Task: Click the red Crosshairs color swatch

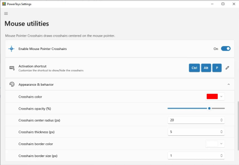Action: click(x=212, y=96)
